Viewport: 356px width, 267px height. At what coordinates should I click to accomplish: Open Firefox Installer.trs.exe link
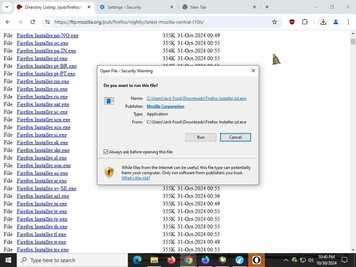coord(43,250)
